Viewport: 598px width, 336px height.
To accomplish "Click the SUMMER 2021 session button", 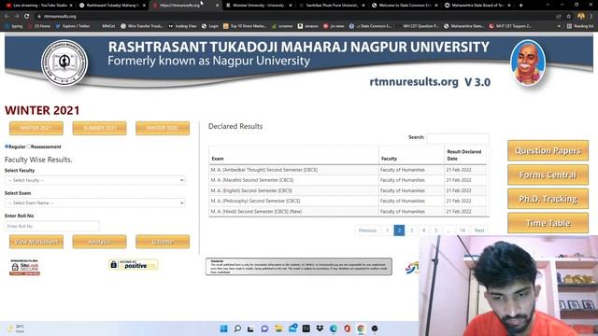I will (x=100, y=129).
